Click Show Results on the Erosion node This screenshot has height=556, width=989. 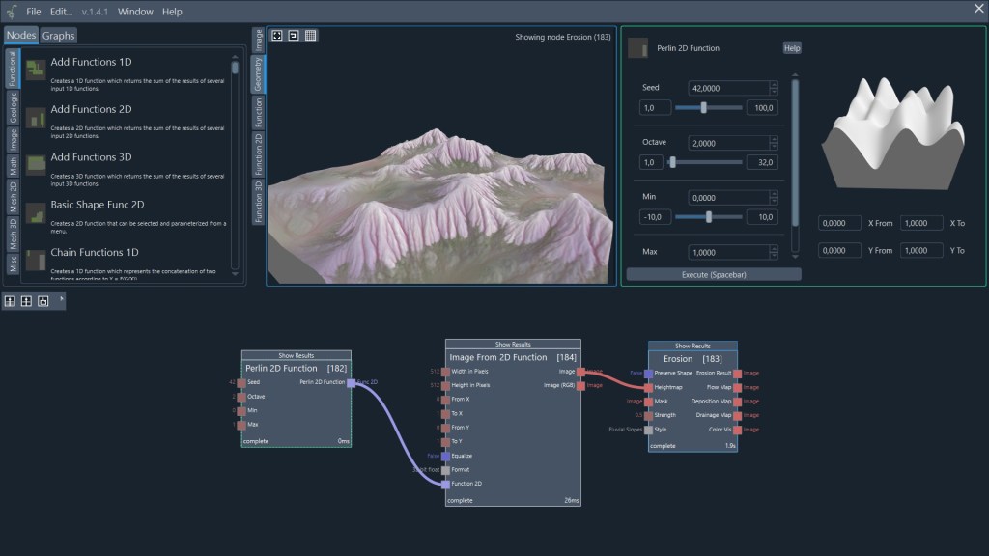(692, 346)
